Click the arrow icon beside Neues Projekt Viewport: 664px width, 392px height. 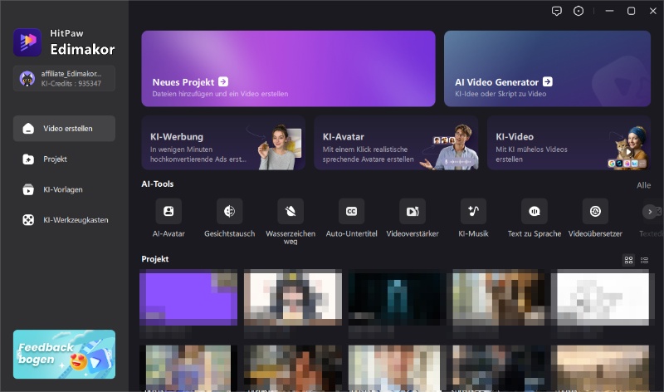coord(223,81)
